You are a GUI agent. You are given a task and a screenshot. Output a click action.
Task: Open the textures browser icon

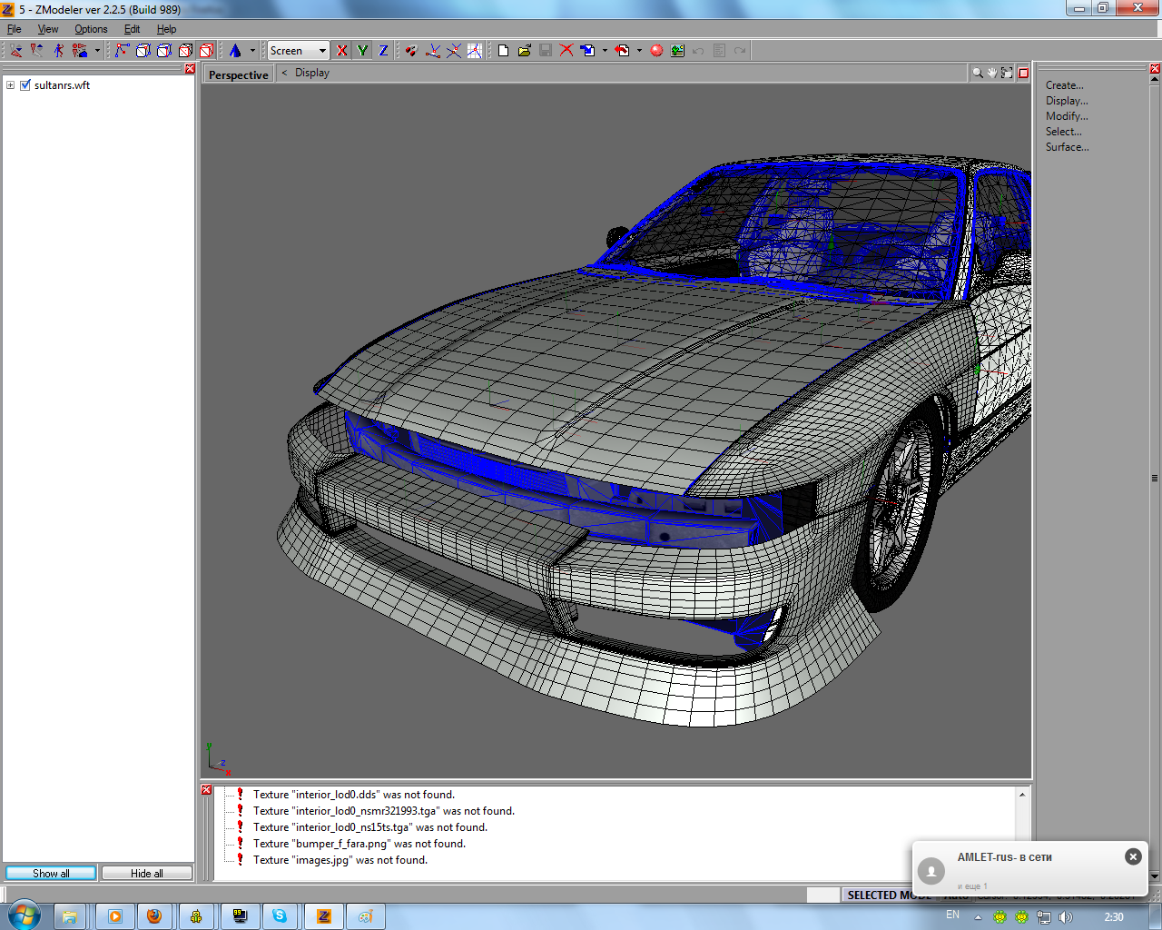pos(677,51)
